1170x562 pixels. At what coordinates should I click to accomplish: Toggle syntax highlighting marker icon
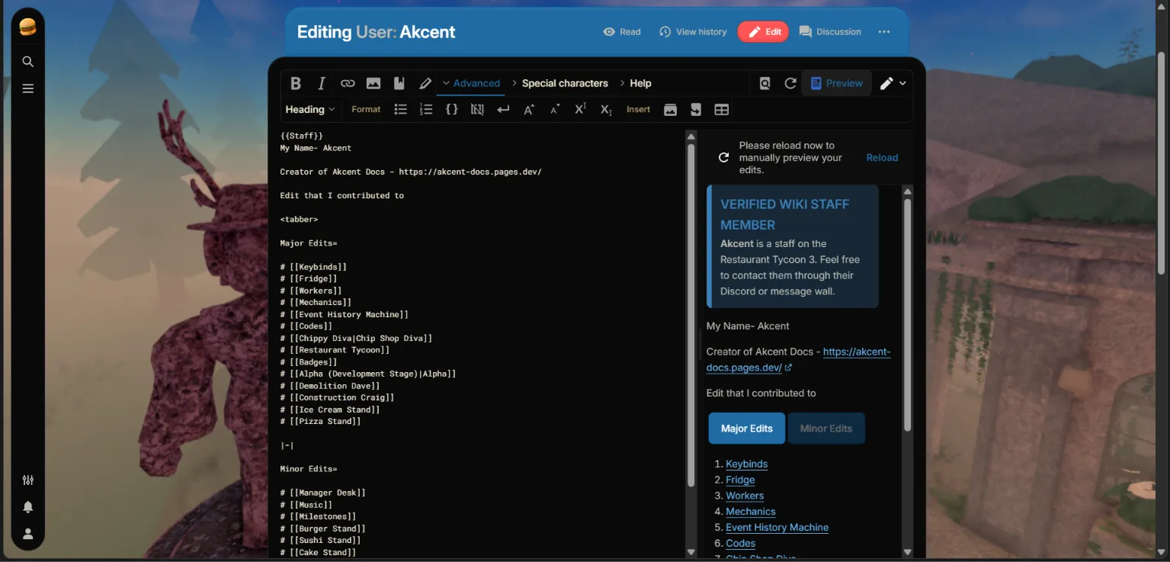point(425,83)
